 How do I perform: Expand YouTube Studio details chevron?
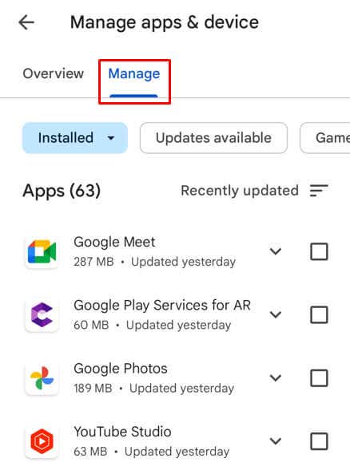click(276, 441)
